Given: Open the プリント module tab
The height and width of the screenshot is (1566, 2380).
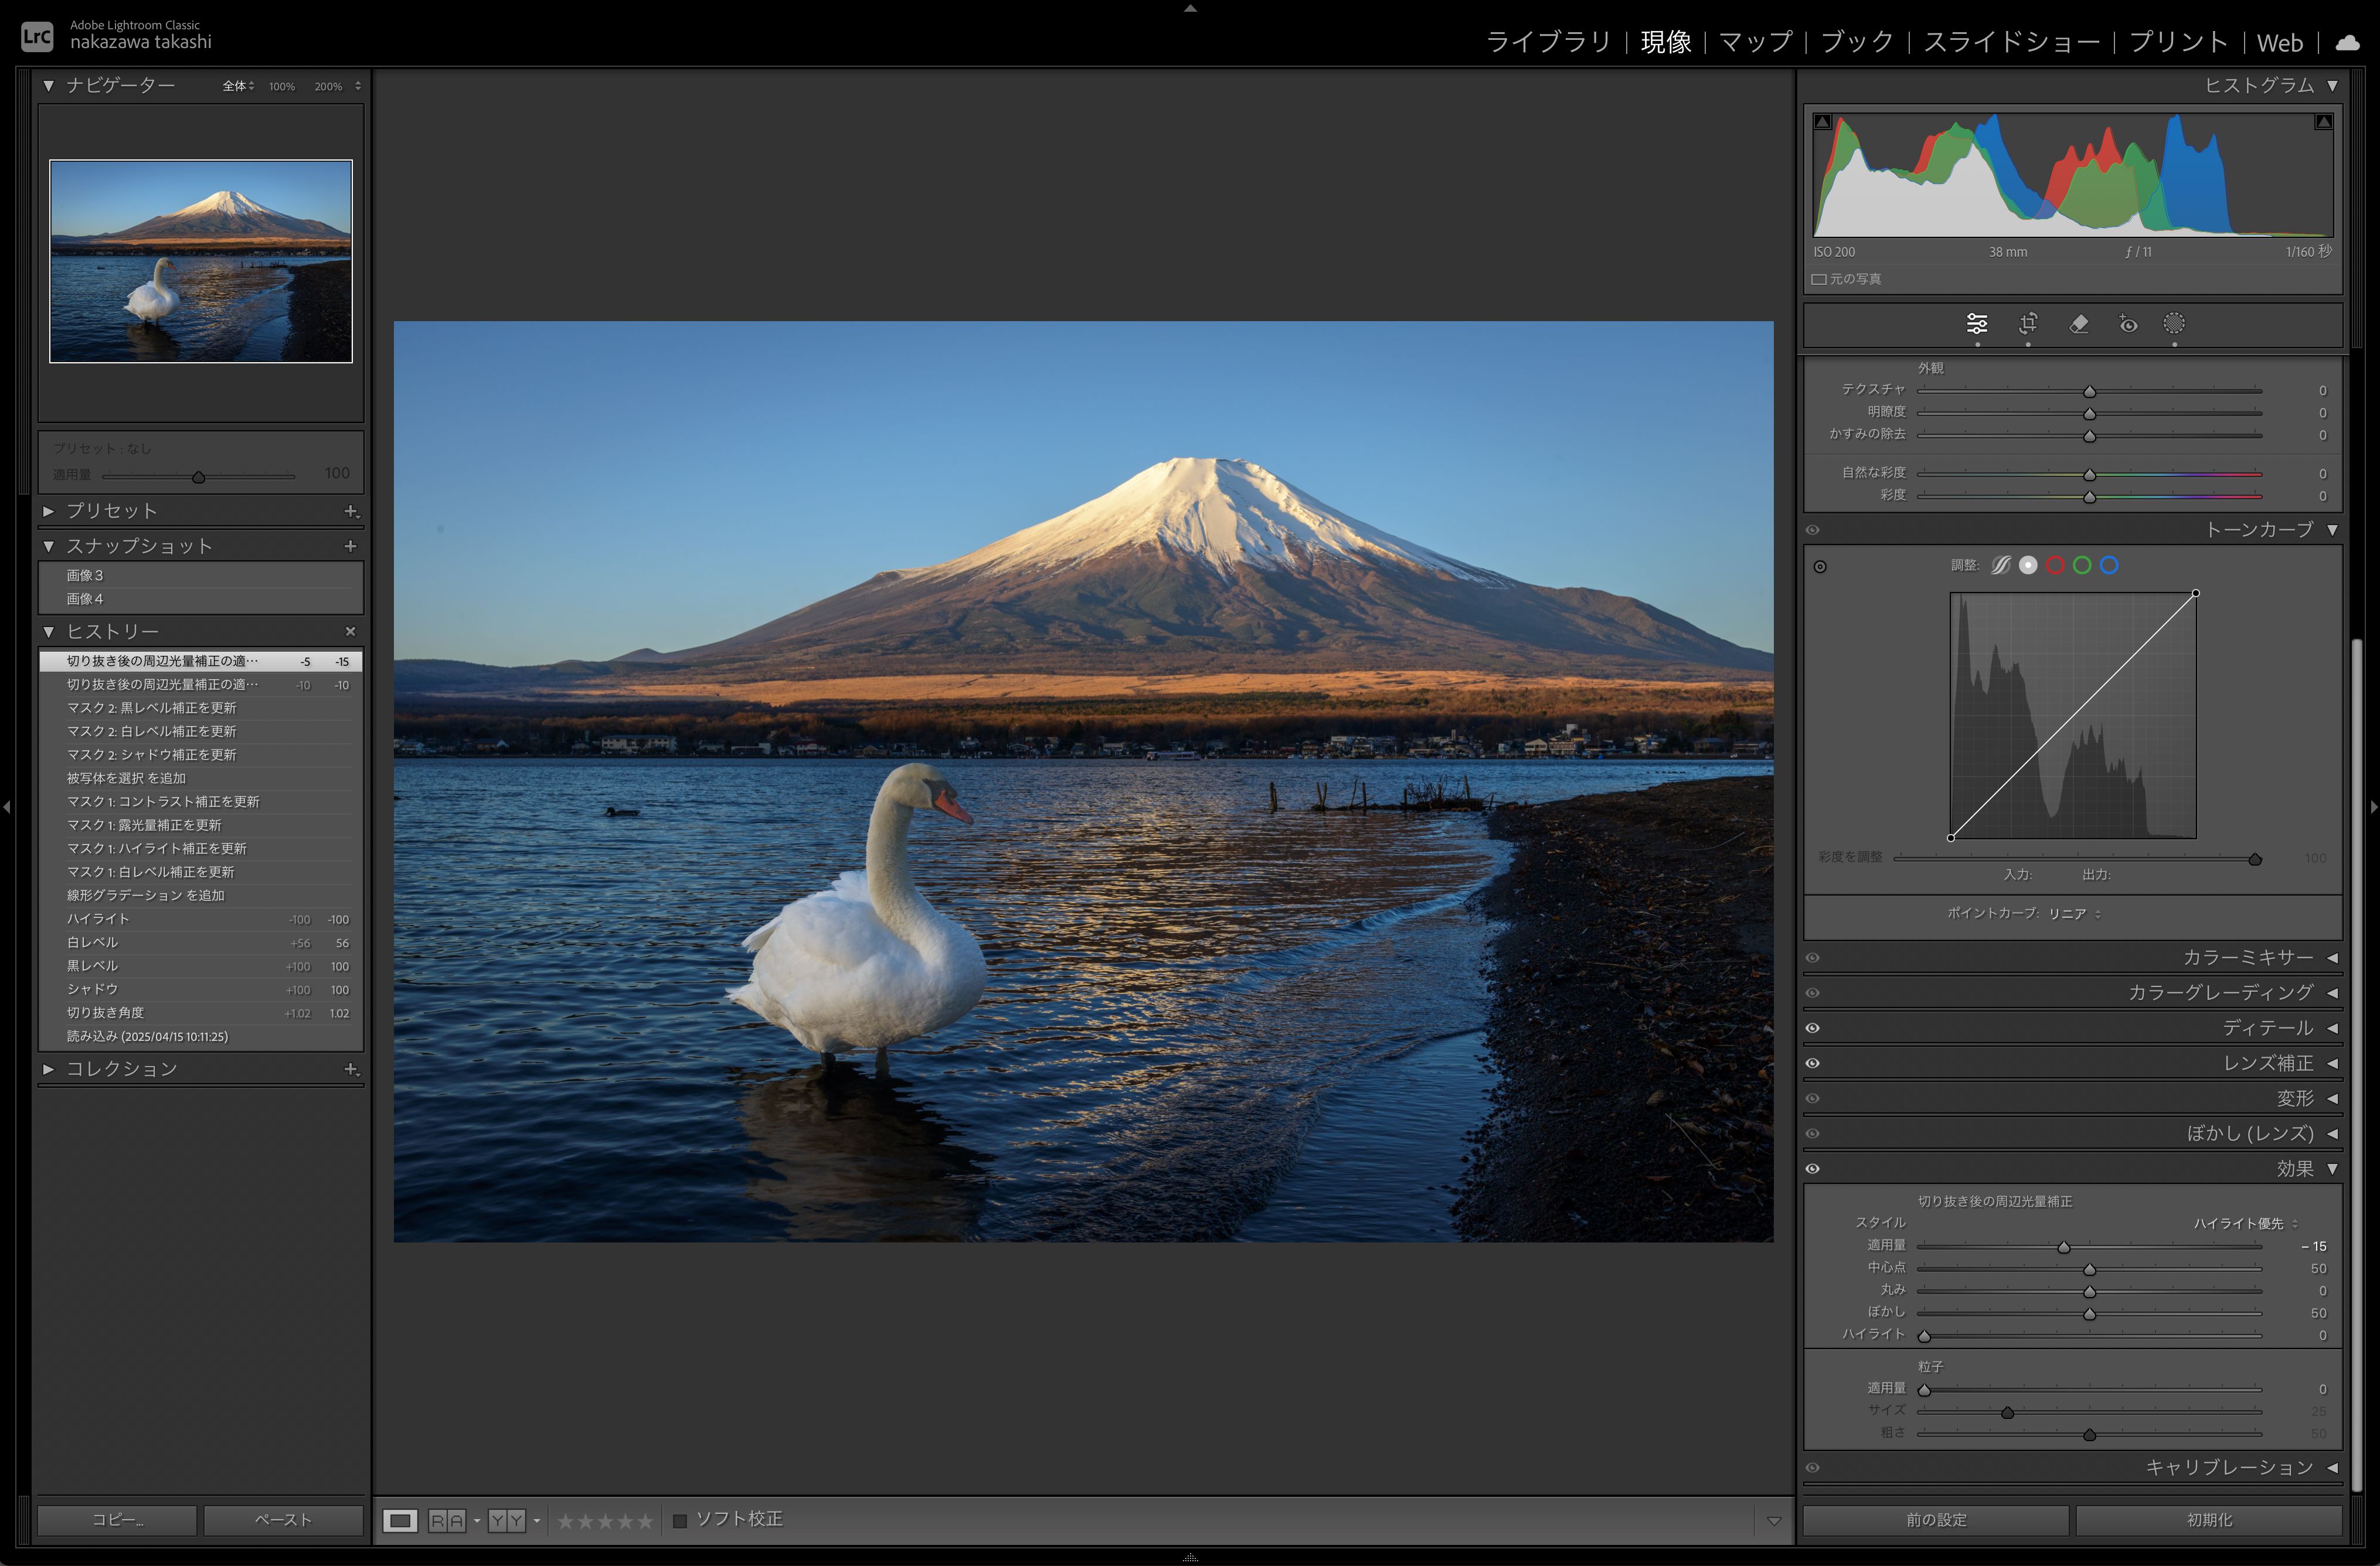Looking at the screenshot, I should point(2178,42).
